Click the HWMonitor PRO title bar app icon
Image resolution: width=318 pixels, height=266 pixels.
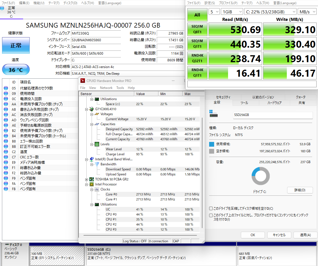(x=82, y=81)
